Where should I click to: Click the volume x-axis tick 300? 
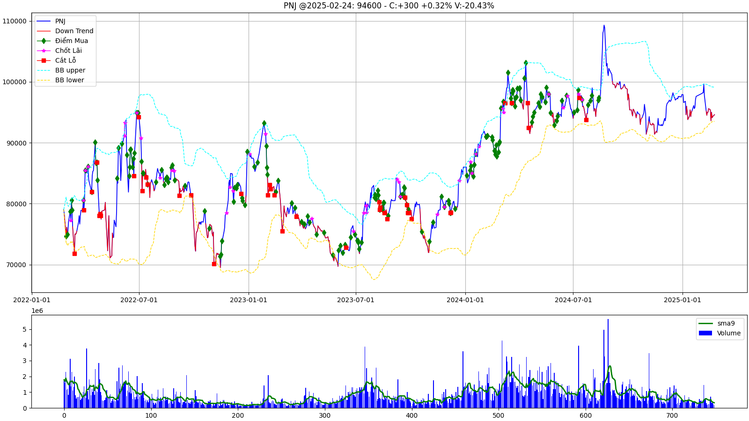[325, 415]
